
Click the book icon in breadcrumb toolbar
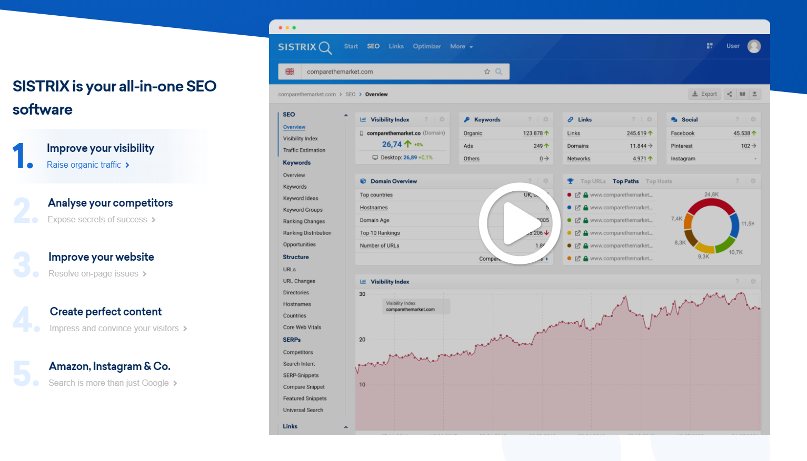[742, 94]
